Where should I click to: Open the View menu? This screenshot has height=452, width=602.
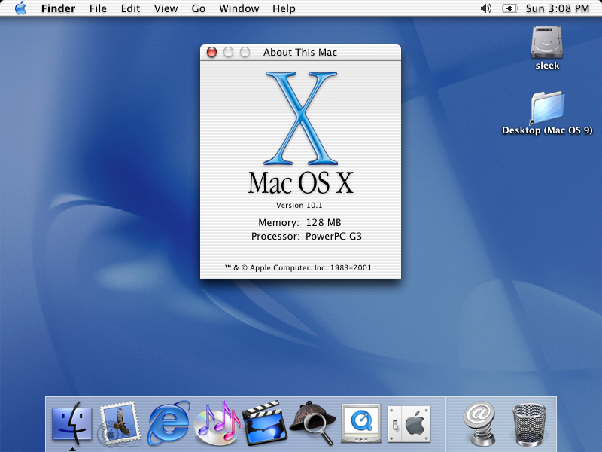[x=166, y=8]
